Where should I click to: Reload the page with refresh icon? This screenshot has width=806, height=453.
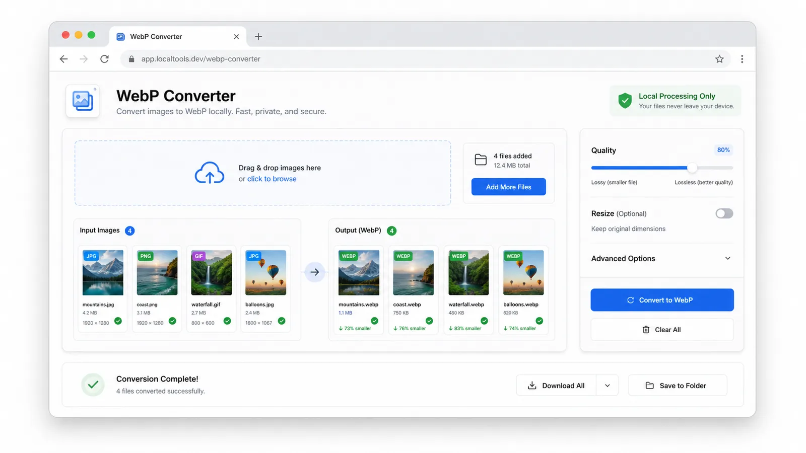click(104, 59)
